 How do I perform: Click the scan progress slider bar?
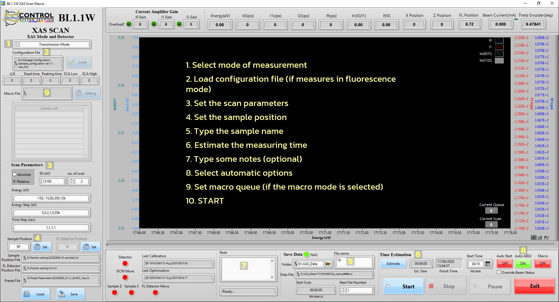(x=331, y=245)
